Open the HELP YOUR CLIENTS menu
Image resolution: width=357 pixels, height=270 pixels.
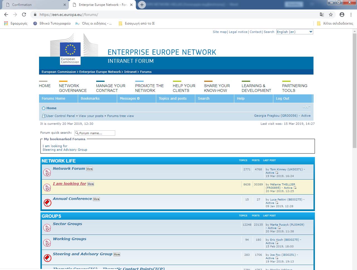[x=184, y=88]
